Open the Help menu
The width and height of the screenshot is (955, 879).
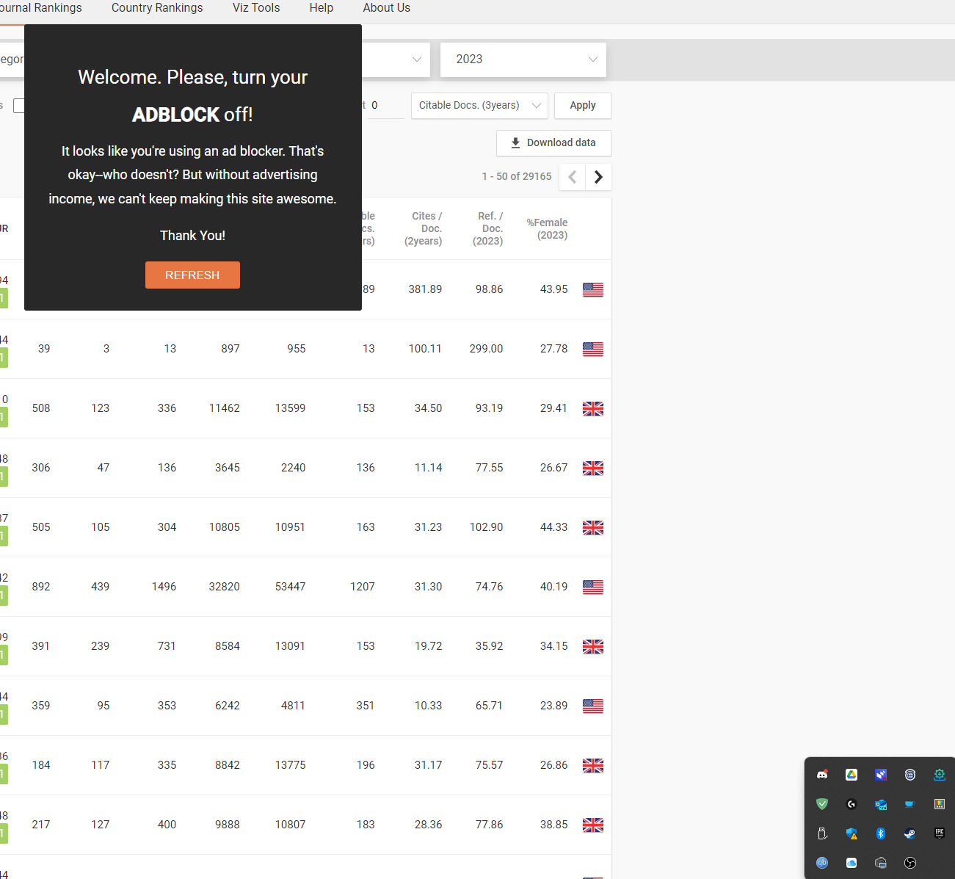[x=322, y=8]
